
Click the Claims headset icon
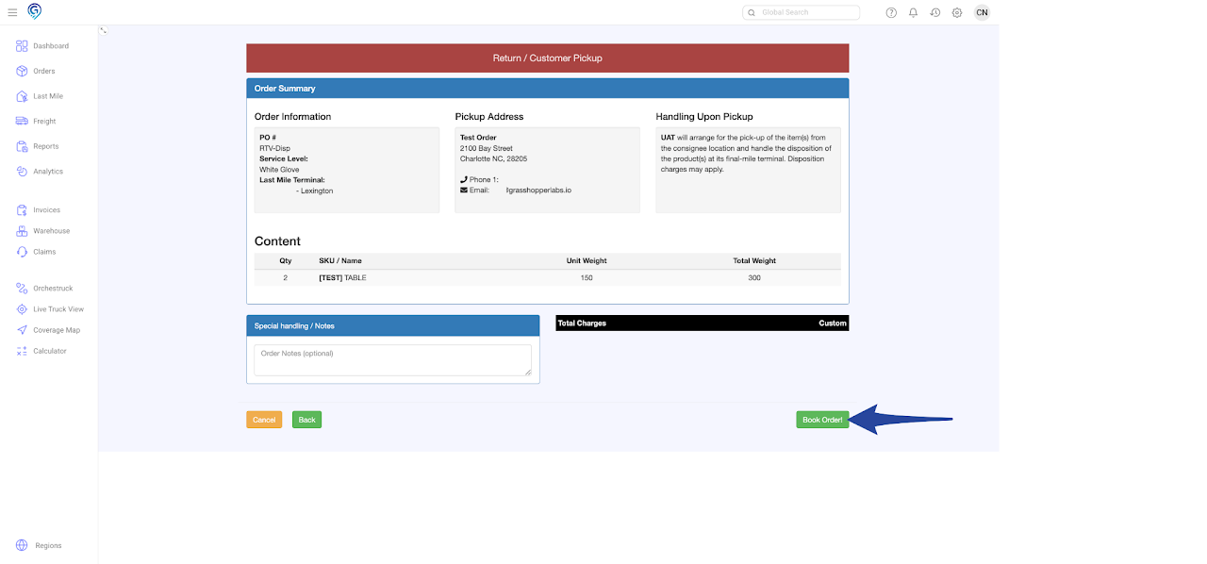pyautogui.click(x=22, y=252)
